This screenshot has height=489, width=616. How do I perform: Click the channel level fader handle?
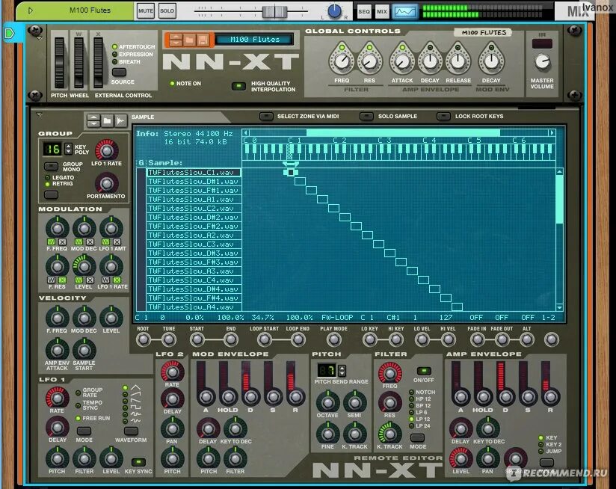(274, 11)
